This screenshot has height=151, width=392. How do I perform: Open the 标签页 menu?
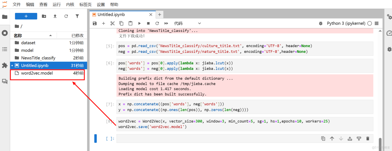86,5
